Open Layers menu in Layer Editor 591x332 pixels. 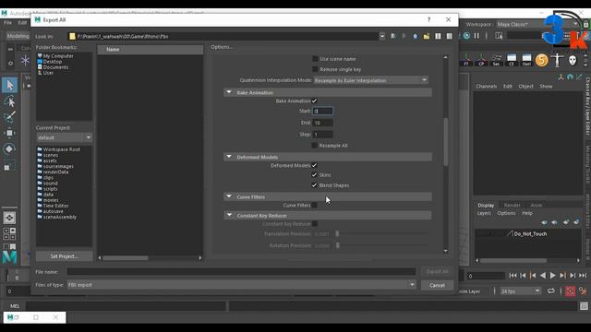coord(484,213)
